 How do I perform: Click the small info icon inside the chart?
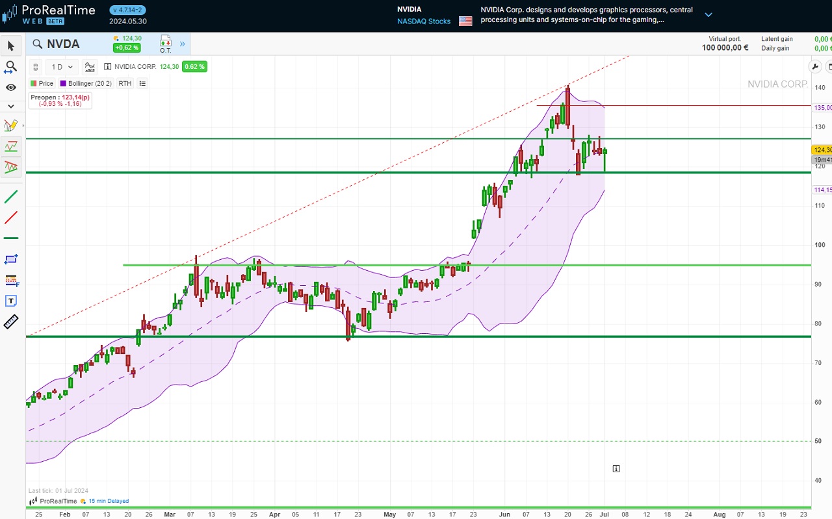(x=616, y=468)
